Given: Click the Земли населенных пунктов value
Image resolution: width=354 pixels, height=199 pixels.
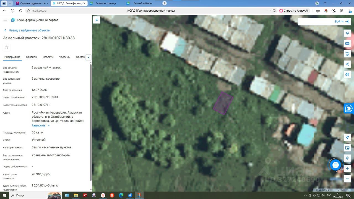Looking at the screenshot, I should click(x=52, y=147).
